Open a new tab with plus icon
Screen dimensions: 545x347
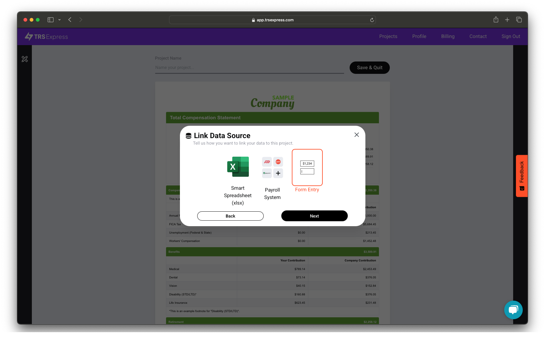(507, 20)
